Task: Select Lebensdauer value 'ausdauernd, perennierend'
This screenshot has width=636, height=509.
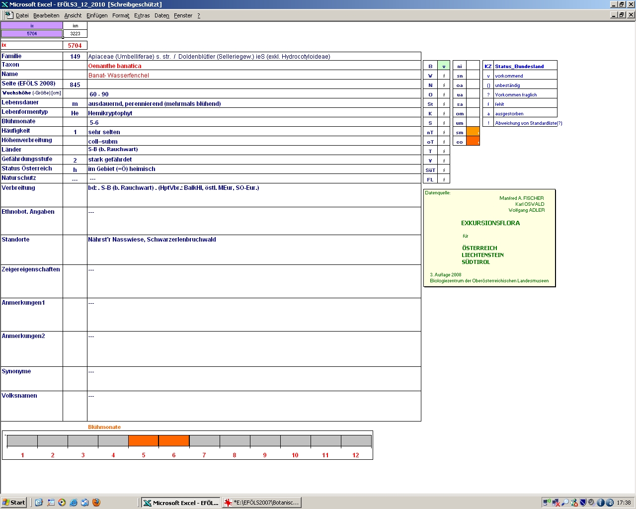Action: click(254, 103)
